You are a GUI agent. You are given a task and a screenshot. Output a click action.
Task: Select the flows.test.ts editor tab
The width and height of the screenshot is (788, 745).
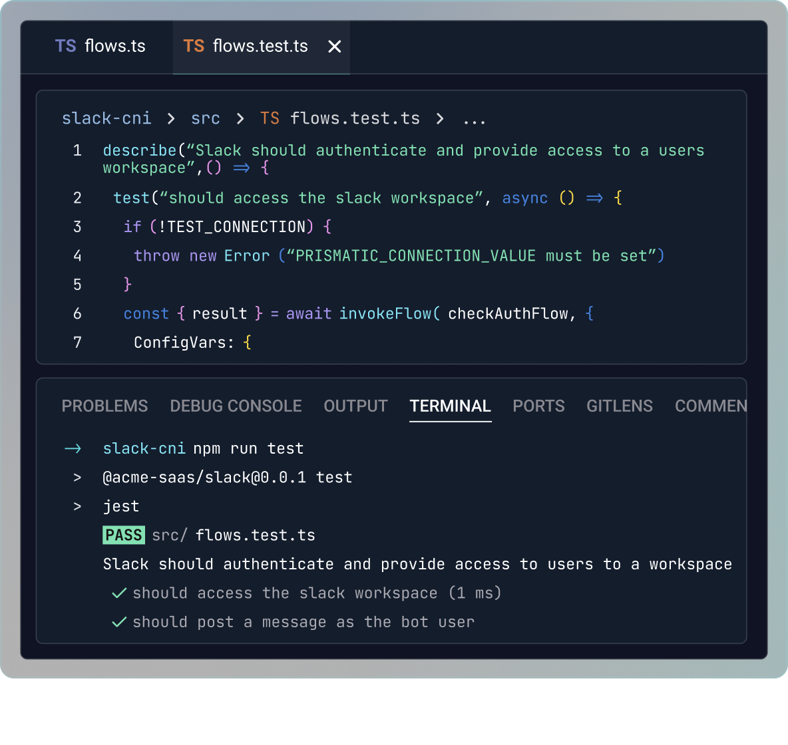coord(262,47)
